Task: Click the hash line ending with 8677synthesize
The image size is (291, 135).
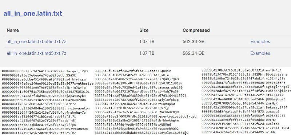Action: pos(48,83)
